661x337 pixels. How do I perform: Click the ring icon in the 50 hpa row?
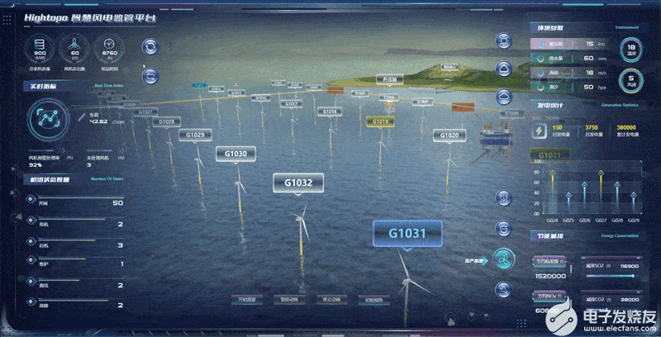tap(541, 88)
